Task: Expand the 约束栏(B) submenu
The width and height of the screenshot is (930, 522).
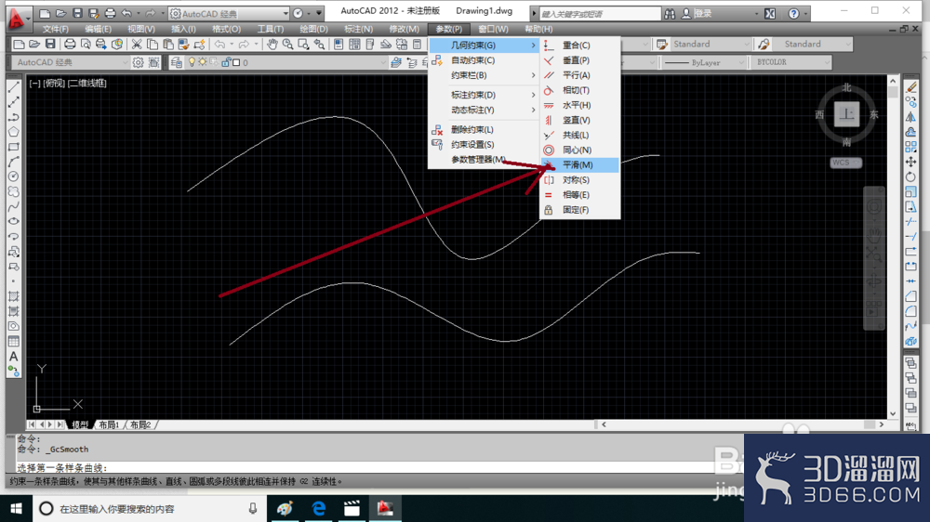Action: tap(484, 75)
